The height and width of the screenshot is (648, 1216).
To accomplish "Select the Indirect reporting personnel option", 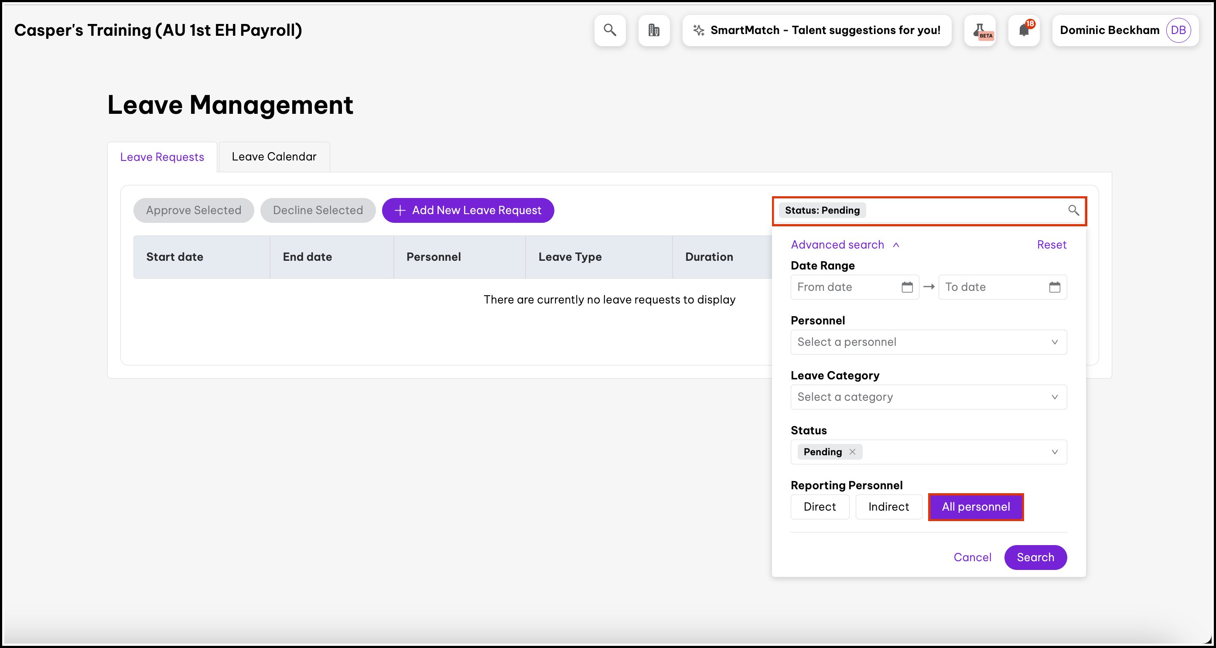I will (x=888, y=506).
